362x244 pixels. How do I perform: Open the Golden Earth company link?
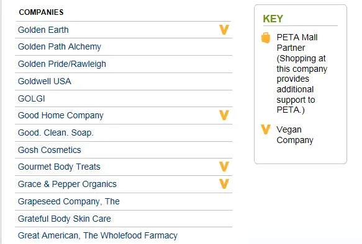(x=43, y=30)
